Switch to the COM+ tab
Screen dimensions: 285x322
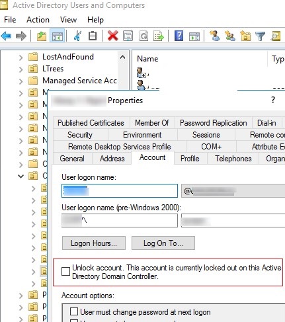pyautogui.click(x=211, y=147)
